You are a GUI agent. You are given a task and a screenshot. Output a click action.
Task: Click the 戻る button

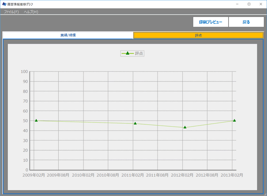[x=246, y=22]
